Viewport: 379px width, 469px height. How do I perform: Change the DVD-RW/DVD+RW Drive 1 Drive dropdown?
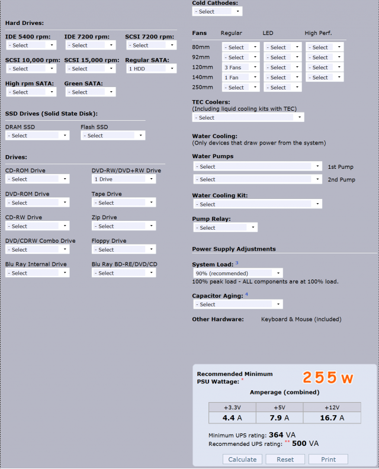(x=124, y=179)
